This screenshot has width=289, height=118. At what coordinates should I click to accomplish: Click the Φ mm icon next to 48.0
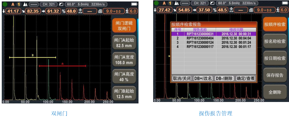tap(80, 11)
